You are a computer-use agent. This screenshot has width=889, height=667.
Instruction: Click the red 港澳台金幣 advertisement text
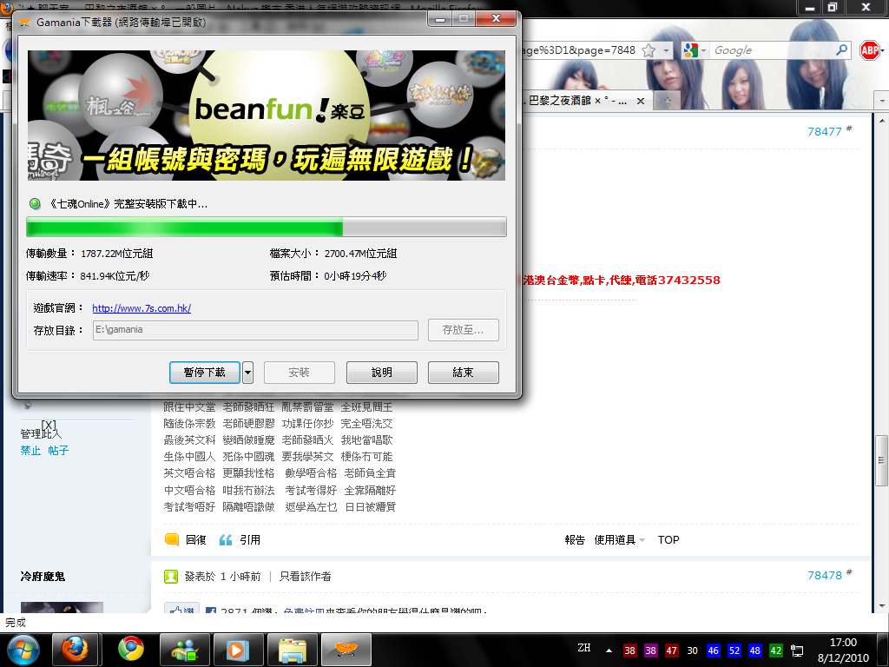tap(622, 281)
